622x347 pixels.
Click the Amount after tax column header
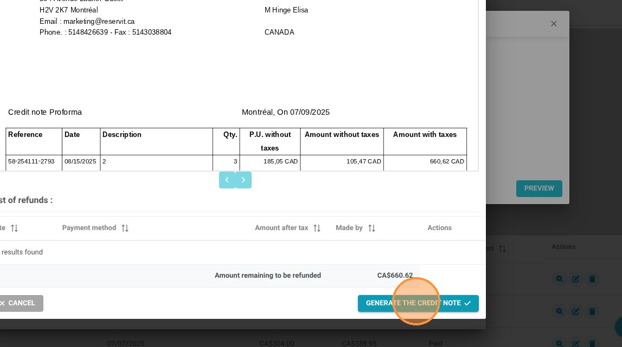(x=281, y=228)
